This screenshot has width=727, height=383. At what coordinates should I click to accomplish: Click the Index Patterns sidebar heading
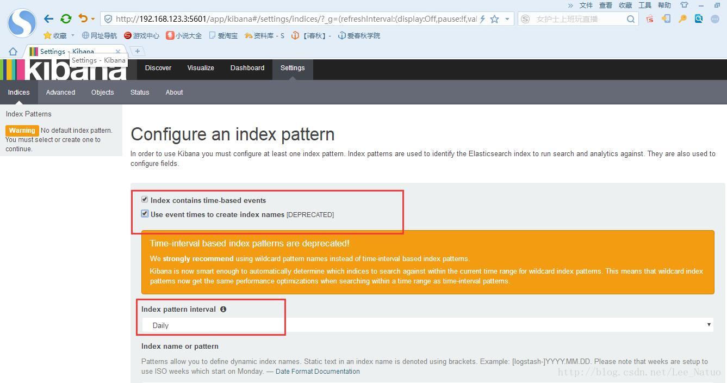pos(29,114)
